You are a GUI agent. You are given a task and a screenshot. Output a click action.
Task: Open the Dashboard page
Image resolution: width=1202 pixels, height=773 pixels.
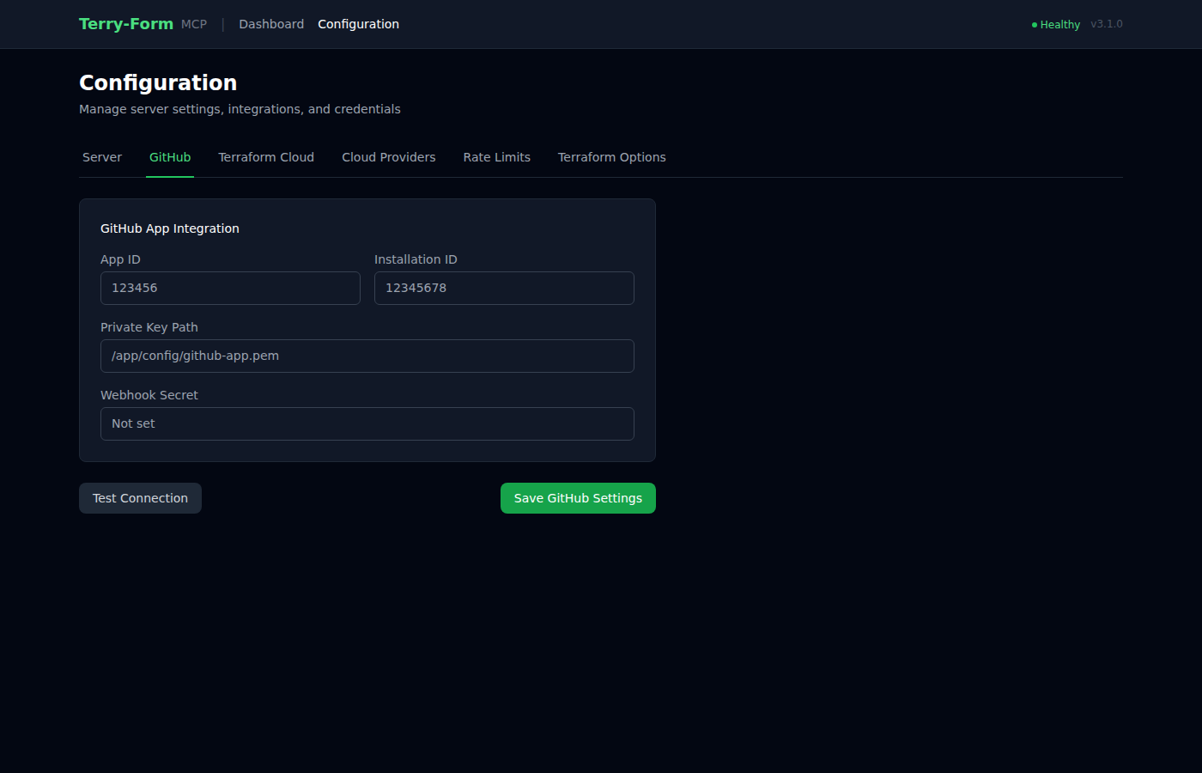point(271,24)
